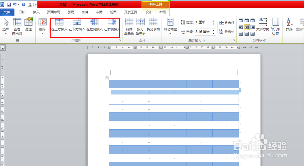Viewport: 304px width, 166px height.
Task: Click 合并单元格 (Merge Cells)
Action: click(x=129, y=26)
